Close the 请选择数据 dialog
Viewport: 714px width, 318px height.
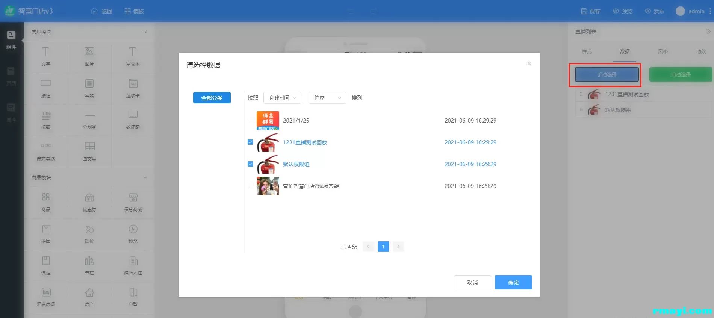(x=529, y=64)
